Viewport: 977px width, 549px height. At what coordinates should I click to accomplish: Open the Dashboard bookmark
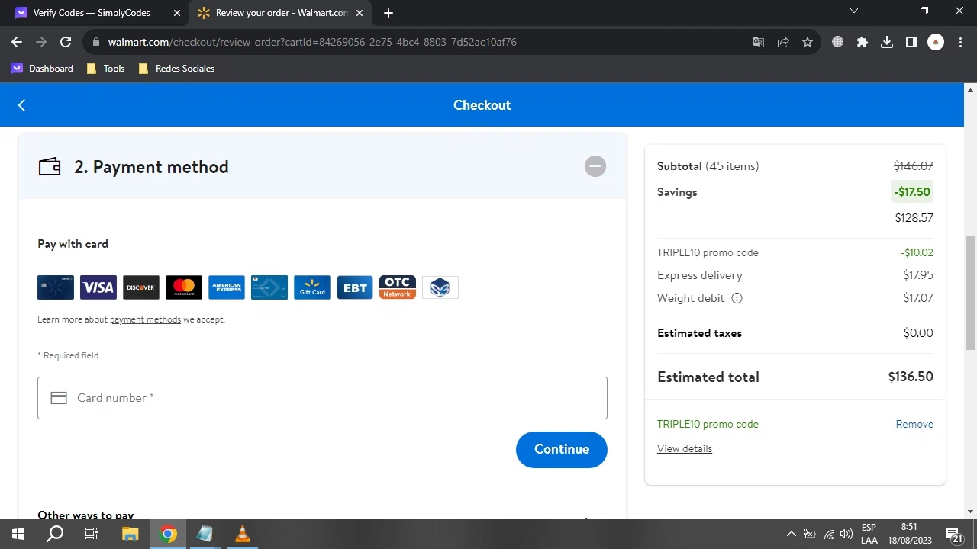coord(42,69)
